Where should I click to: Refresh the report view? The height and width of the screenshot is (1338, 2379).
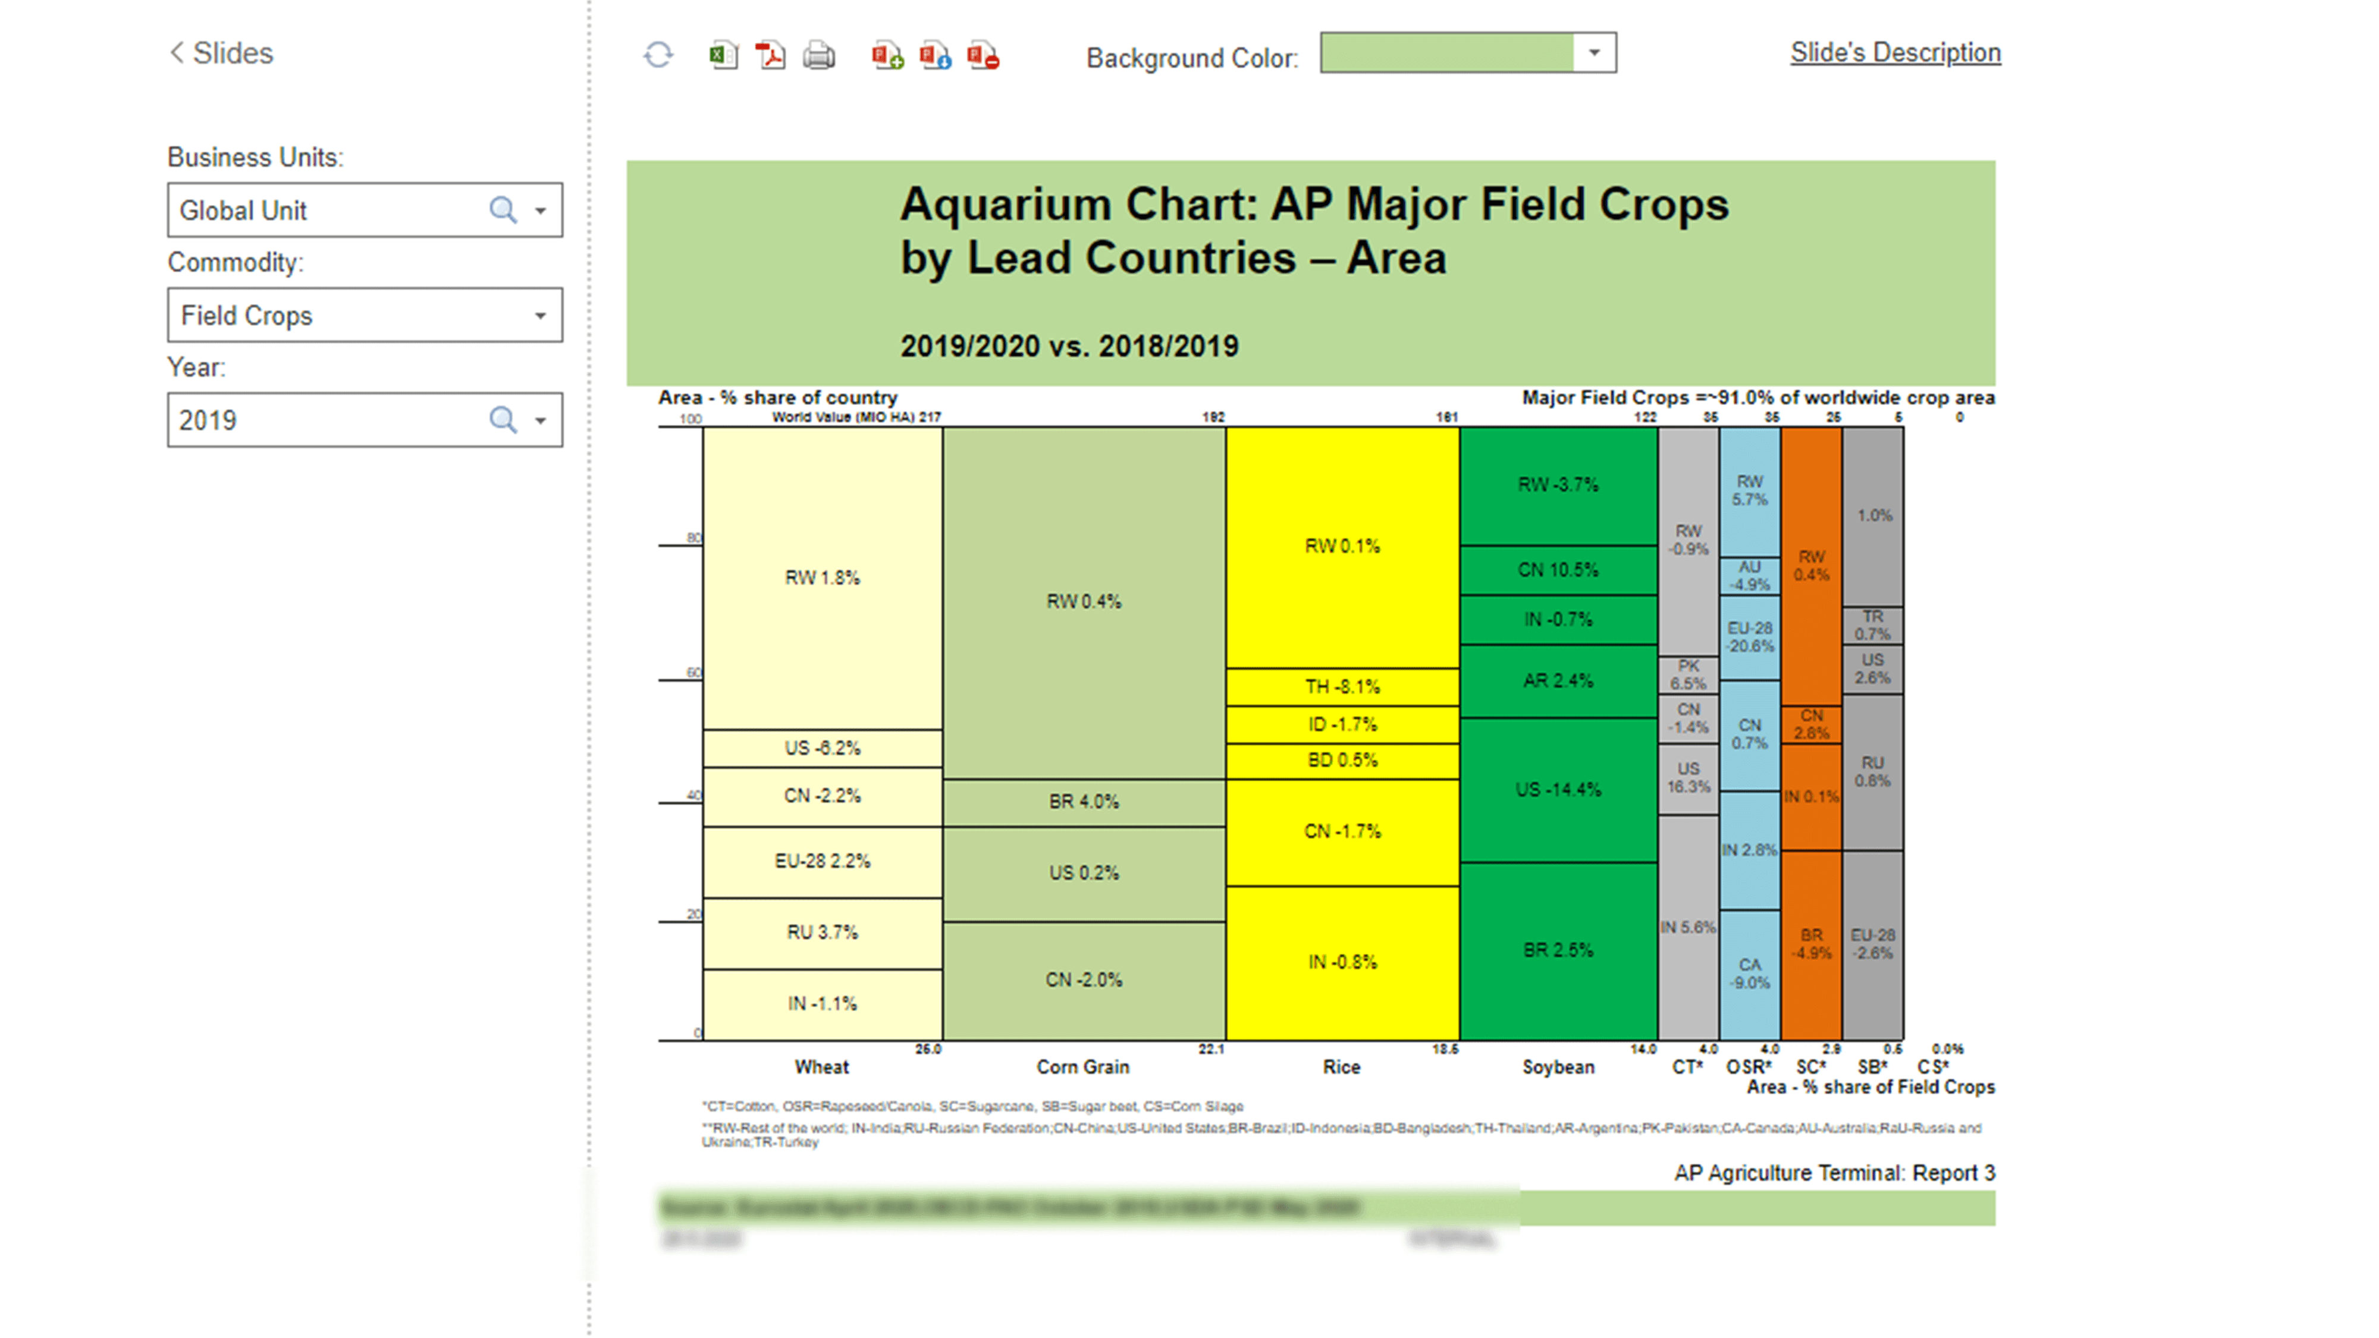pos(658,55)
